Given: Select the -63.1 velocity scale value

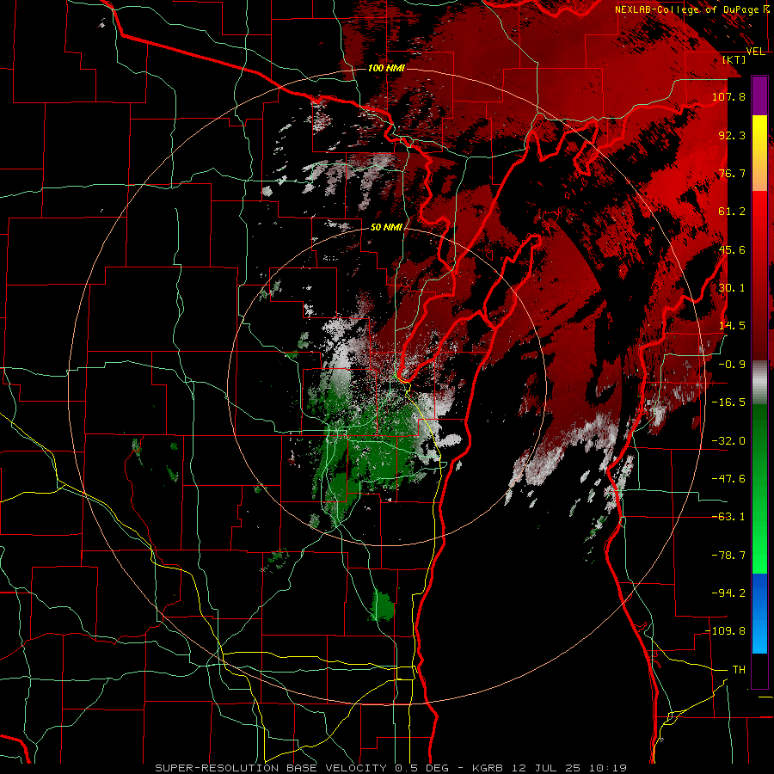Looking at the screenshot, I should (x=728, y=517).
